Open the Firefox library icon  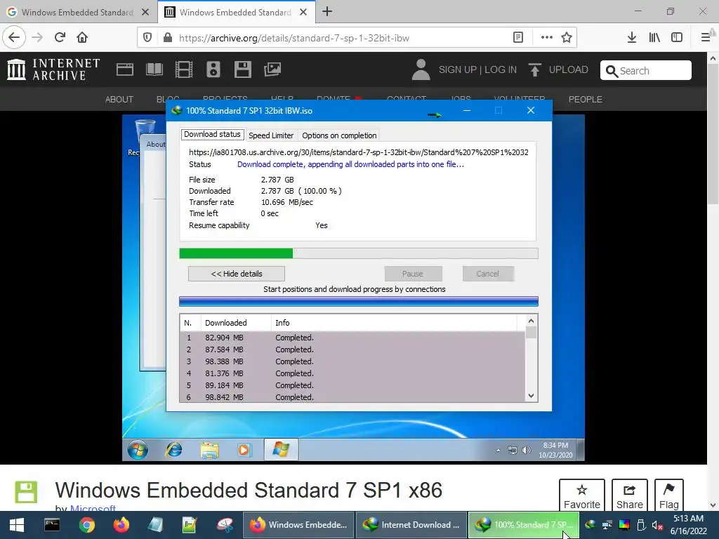654,38
